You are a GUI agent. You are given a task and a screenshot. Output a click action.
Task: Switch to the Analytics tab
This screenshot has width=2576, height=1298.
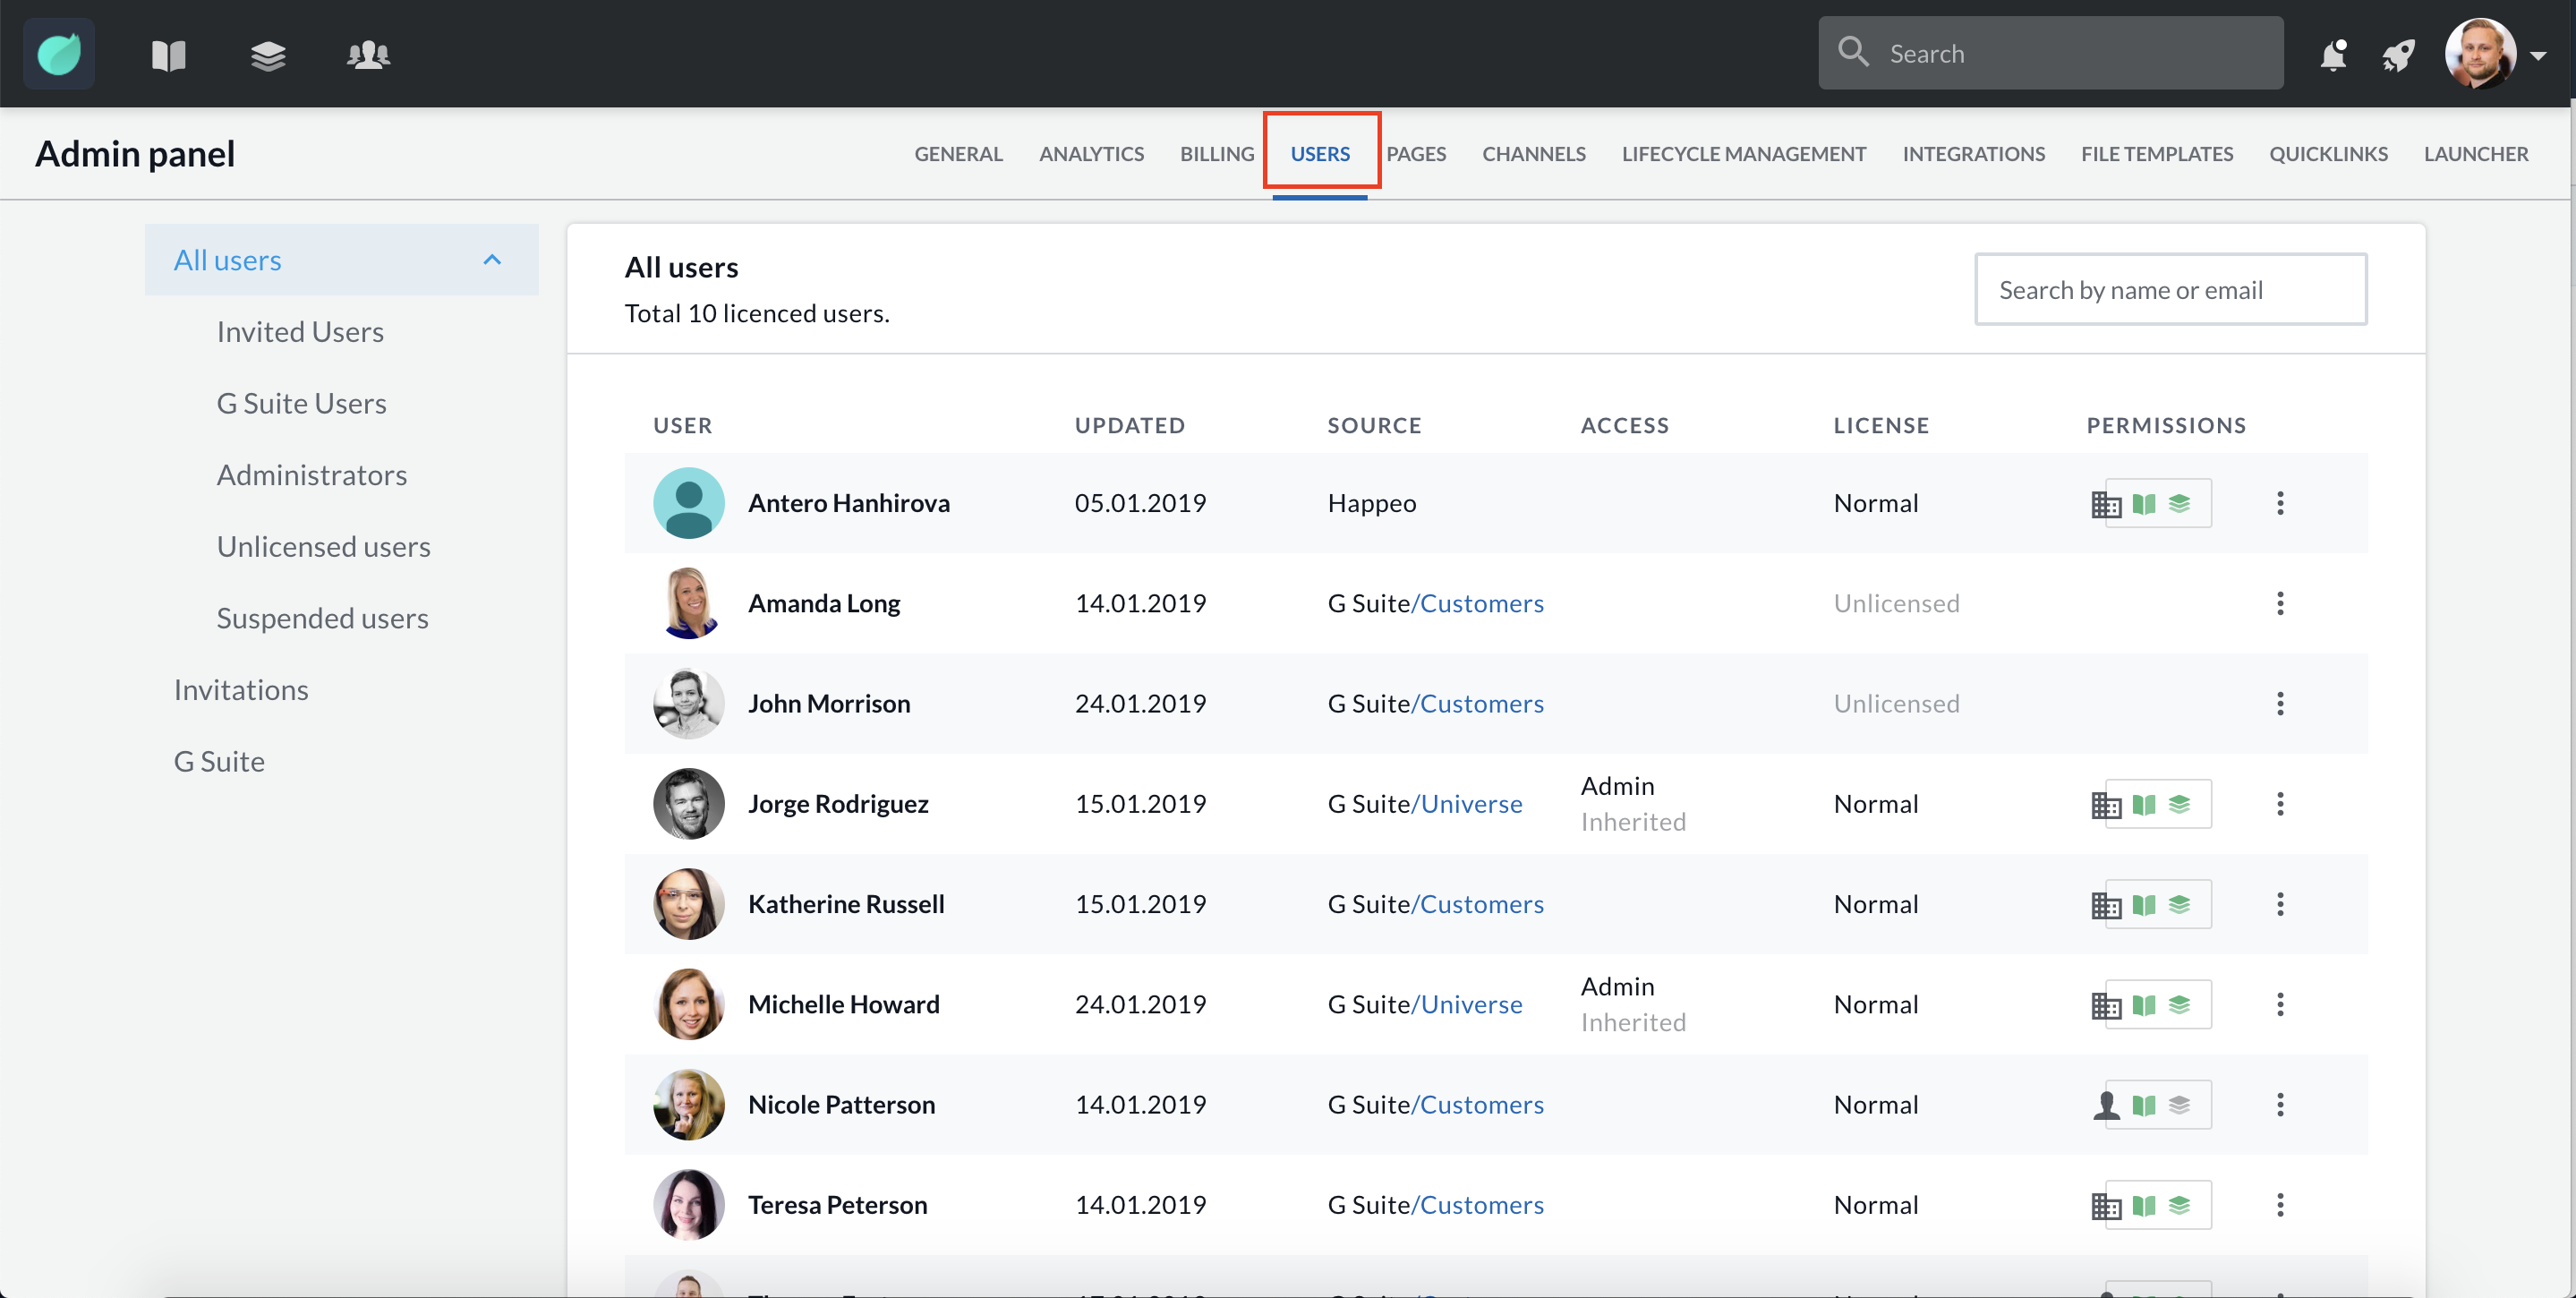click(x=1091, y=154)
